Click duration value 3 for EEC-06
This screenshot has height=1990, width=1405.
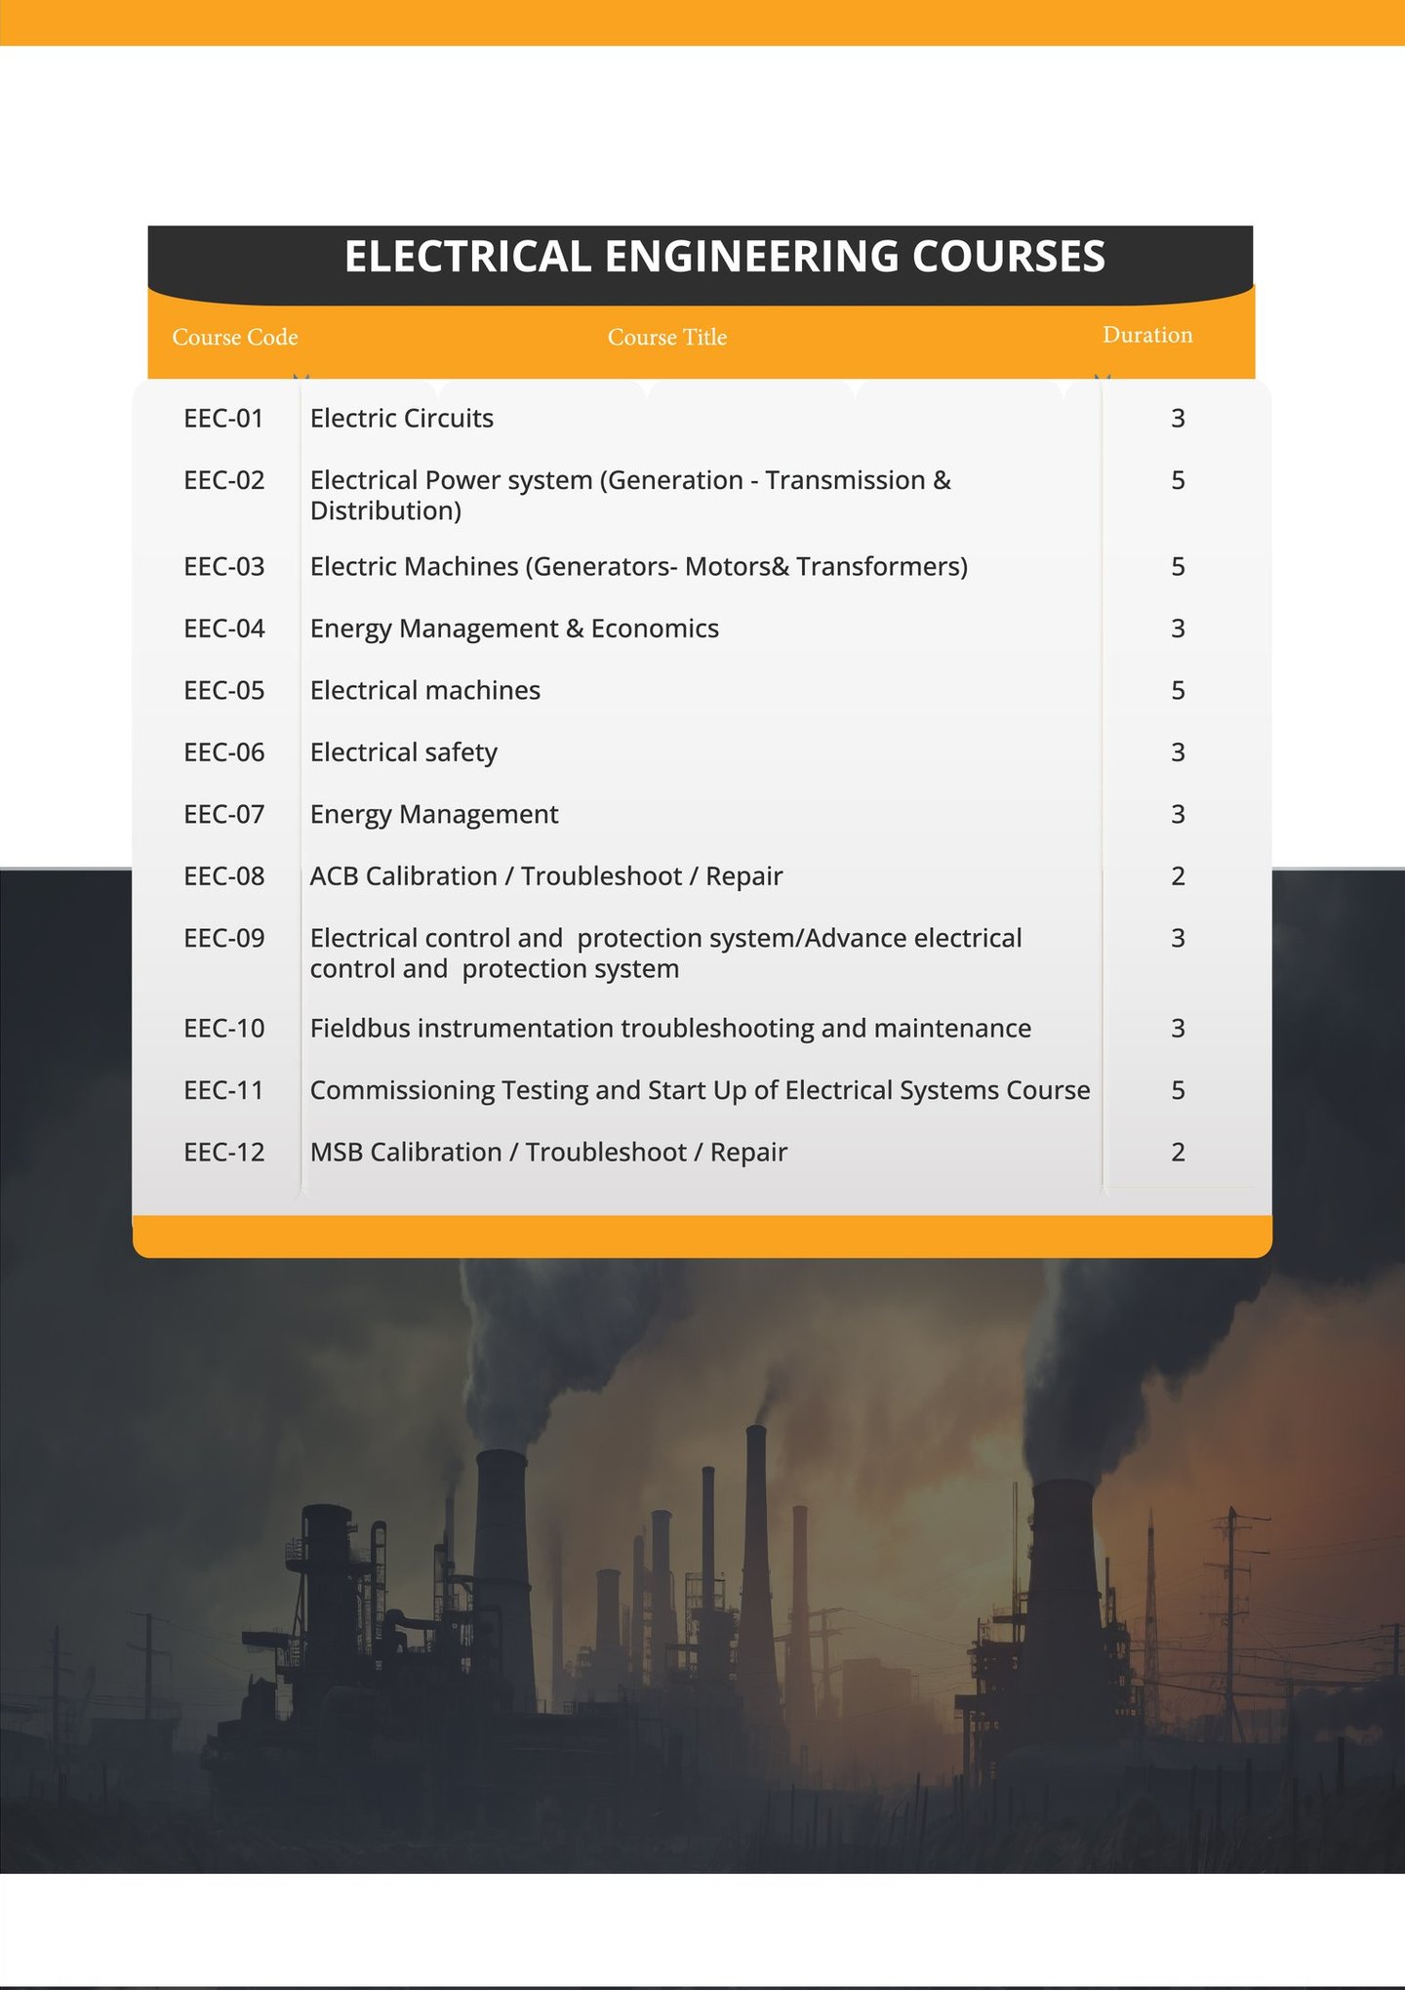tap(1179, 752)
